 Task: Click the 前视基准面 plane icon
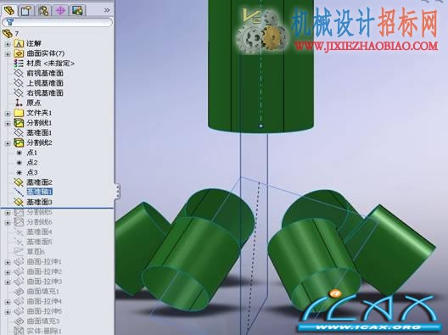pos(19,73)
